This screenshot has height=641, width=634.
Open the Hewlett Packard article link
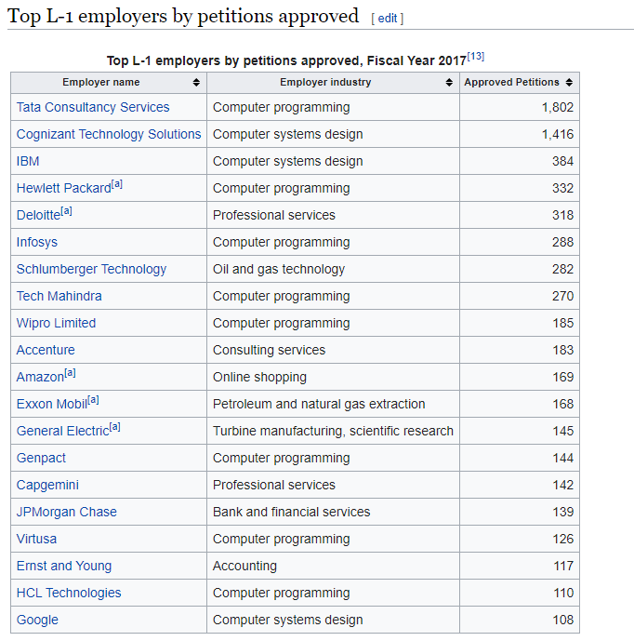click(64, 188)
